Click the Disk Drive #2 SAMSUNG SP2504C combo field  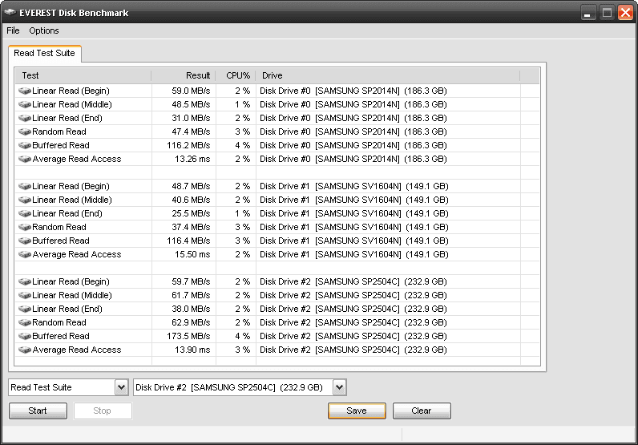(240, 387)
